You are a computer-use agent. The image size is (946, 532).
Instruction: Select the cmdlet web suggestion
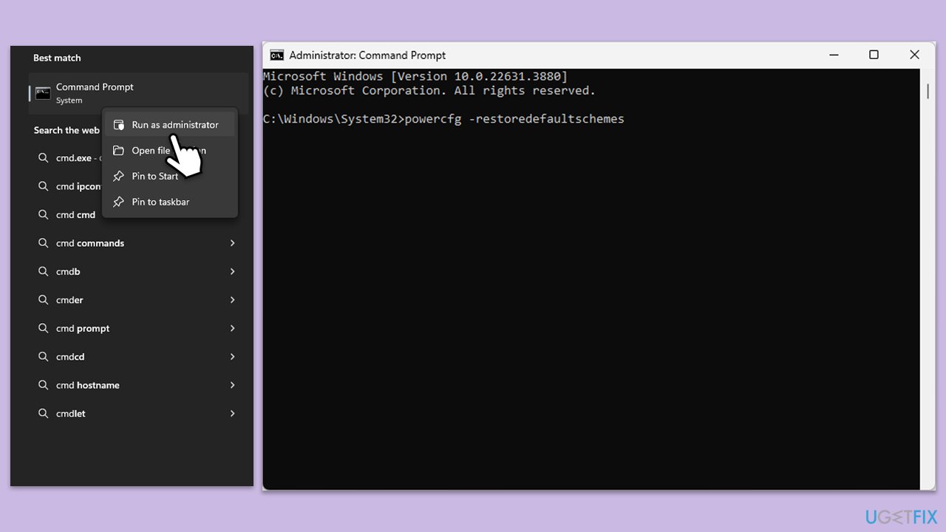(139, 414)
